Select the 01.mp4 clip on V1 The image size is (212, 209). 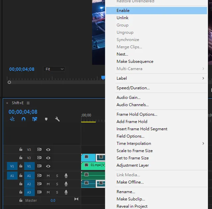93,166
